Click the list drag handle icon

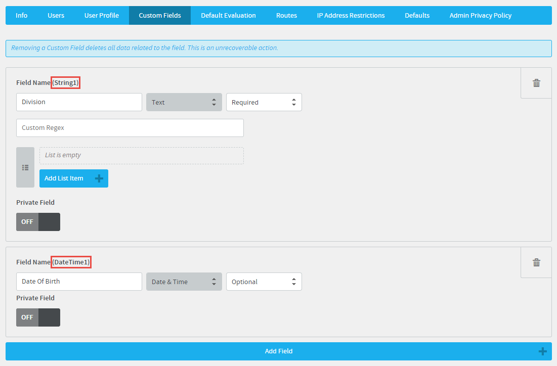[25, 167]
